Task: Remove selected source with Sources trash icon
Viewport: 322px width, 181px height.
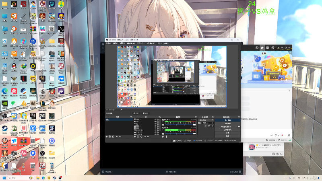Action: [138, 137]
